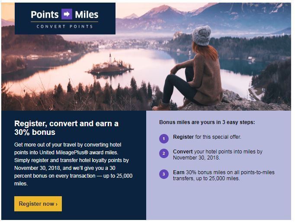The image size is (295, 223).
Task: Click the woman sitting on the rock
Action: click(190, 70)
